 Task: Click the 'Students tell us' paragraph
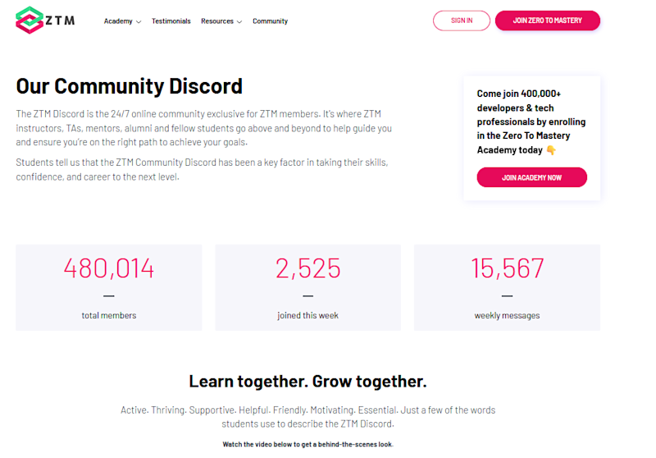pyautogui.click(x=202, y=170)
